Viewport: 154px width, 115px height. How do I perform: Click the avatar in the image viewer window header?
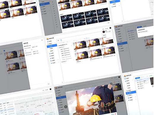tap(119, 77)
